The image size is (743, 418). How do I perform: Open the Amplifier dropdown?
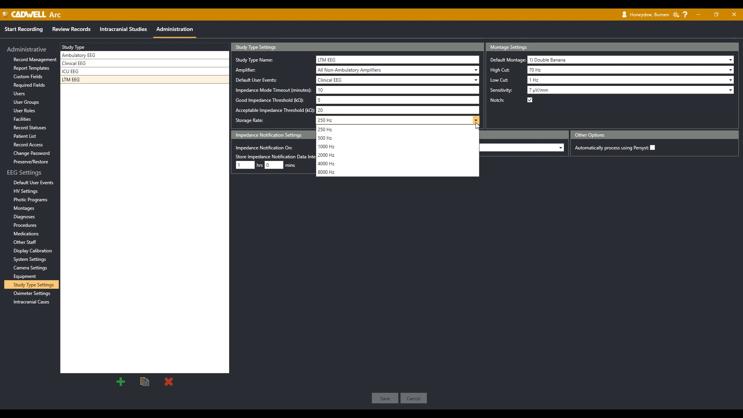coord(476,70)
